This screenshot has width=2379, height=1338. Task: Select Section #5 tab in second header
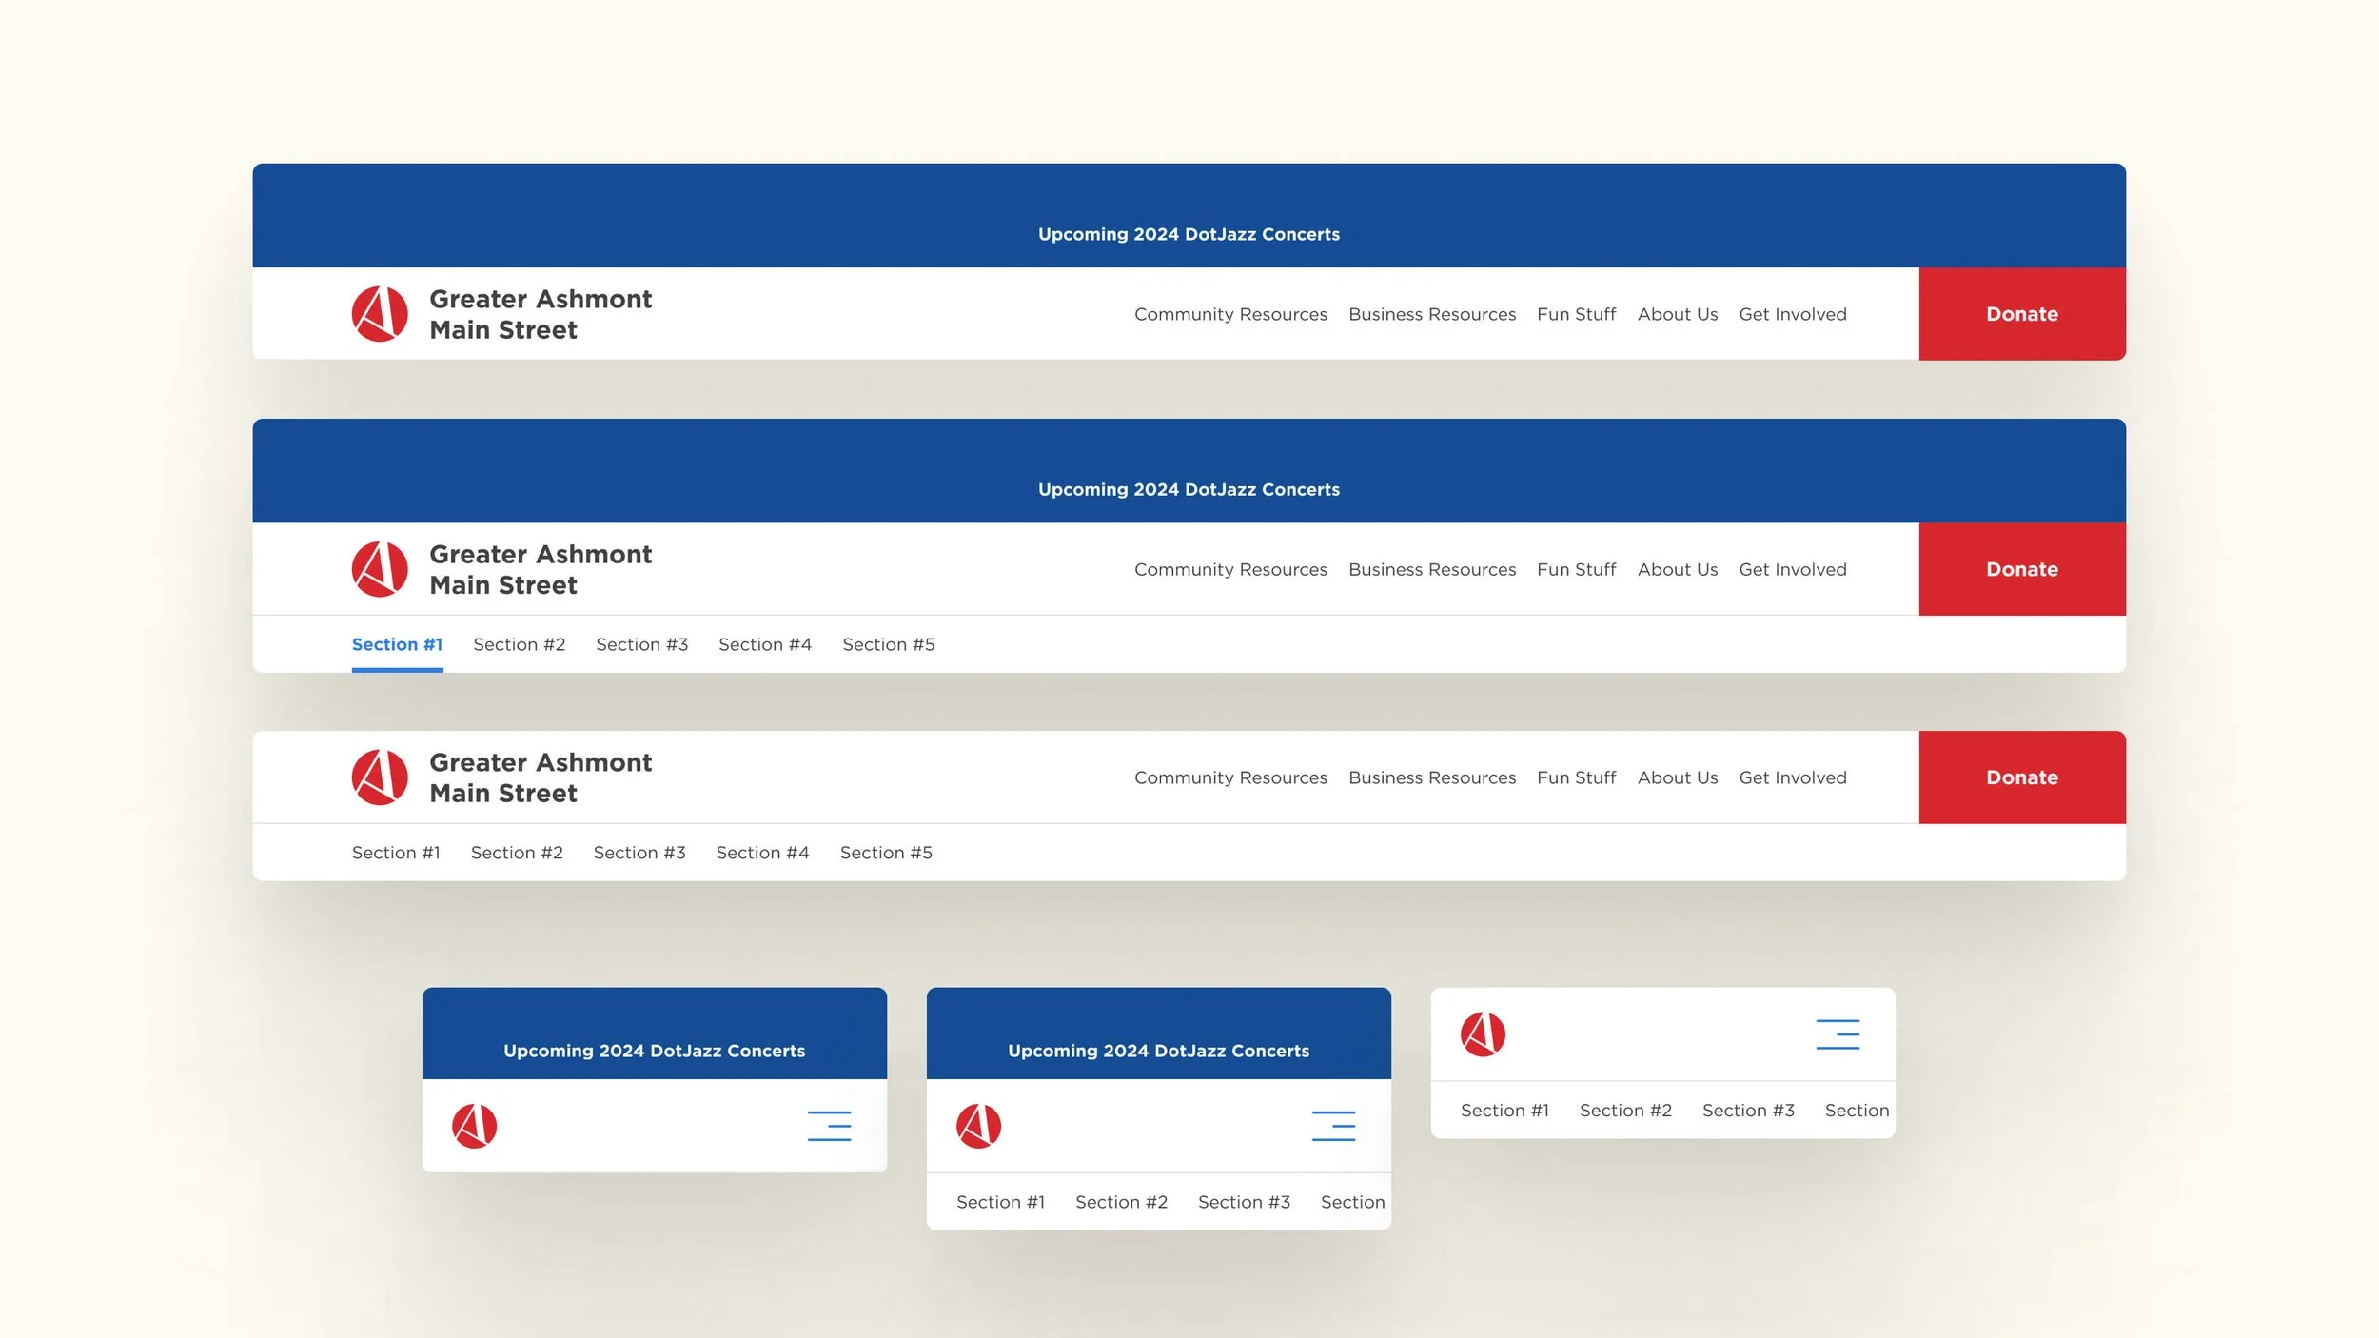pyautogui.click(x=889, y=644)
